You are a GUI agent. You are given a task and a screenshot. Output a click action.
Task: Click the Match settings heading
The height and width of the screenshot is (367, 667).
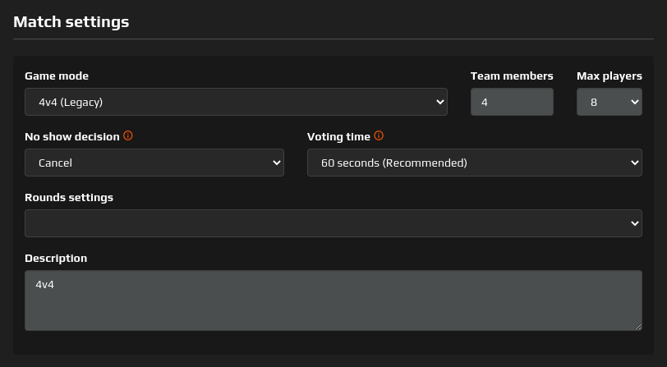click(71, 22)
